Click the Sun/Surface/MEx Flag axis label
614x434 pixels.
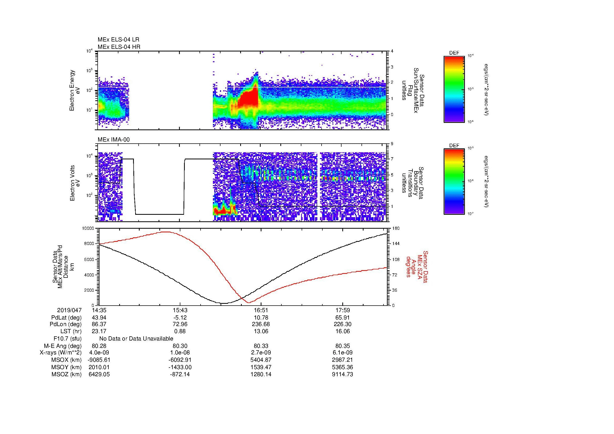(x=413, y=90)
